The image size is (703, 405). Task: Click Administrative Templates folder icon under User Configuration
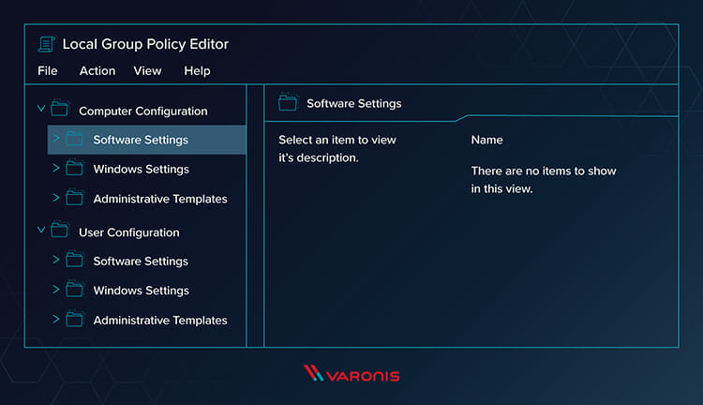click(74, 319)
